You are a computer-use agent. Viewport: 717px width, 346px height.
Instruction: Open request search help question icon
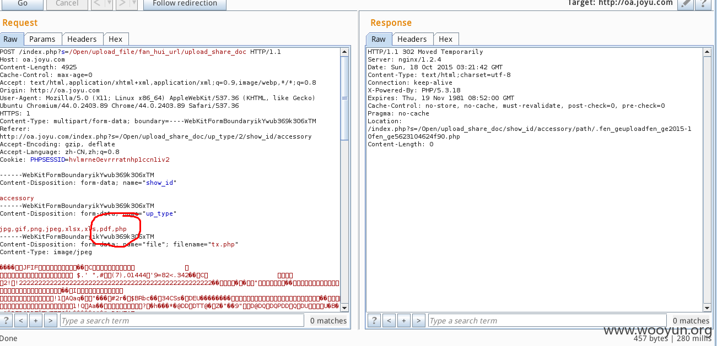[x=6, y=320]
